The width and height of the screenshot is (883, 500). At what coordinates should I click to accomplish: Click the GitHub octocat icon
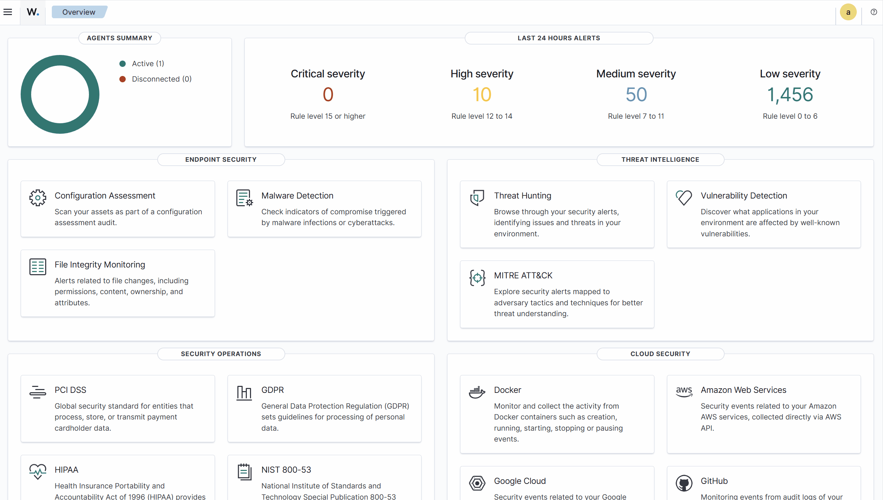pos(684,483)
